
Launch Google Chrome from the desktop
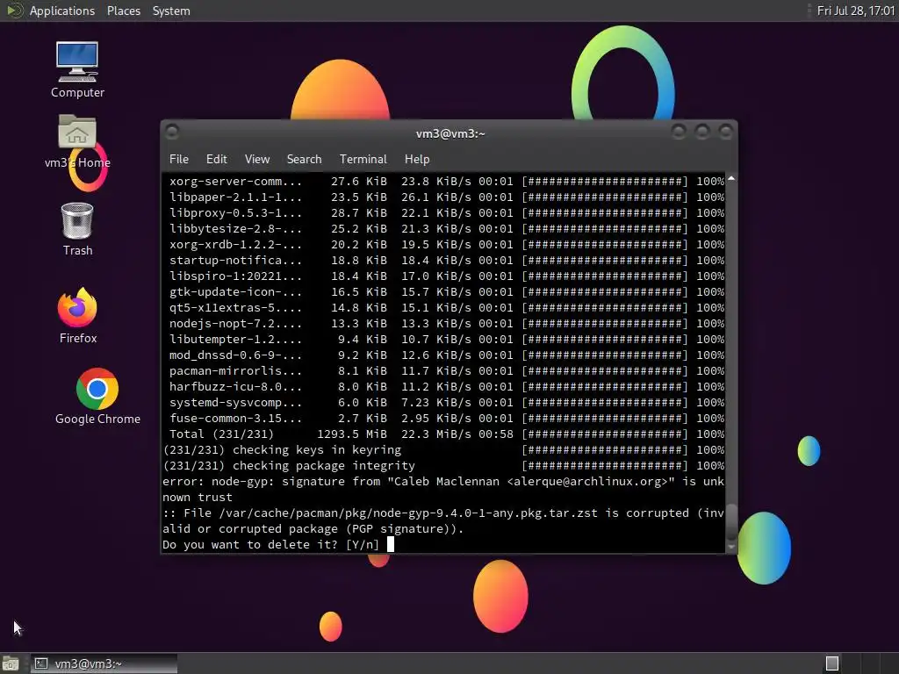click(97, 397)
